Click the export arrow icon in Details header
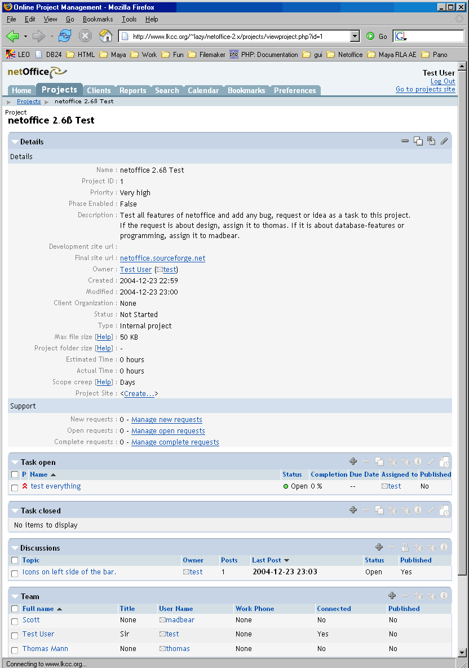 click(x=431, y=141)
